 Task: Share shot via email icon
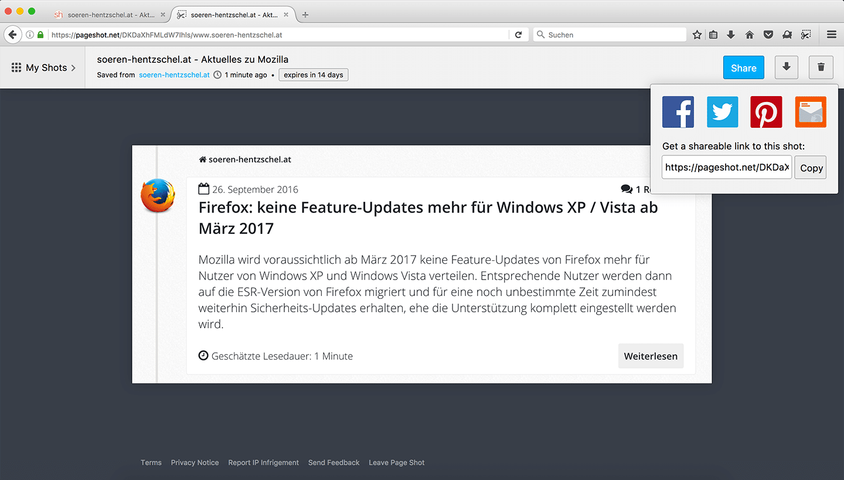point(811,112)
